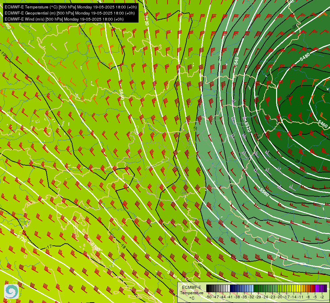Click the -28 isotherm label on the map
The image size is (330, 303).
tap(297, 161)
